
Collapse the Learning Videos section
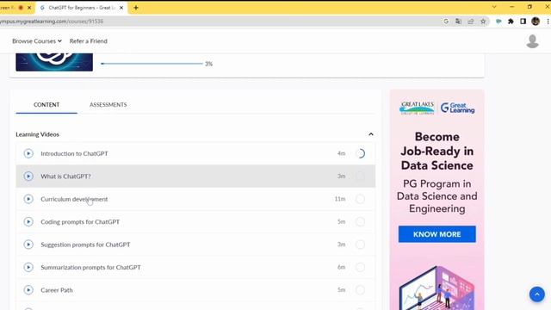click(x=371, y=134)
